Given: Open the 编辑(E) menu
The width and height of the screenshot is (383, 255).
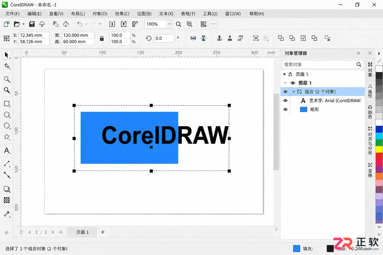Looking at the screenshot, I should 35,14.
